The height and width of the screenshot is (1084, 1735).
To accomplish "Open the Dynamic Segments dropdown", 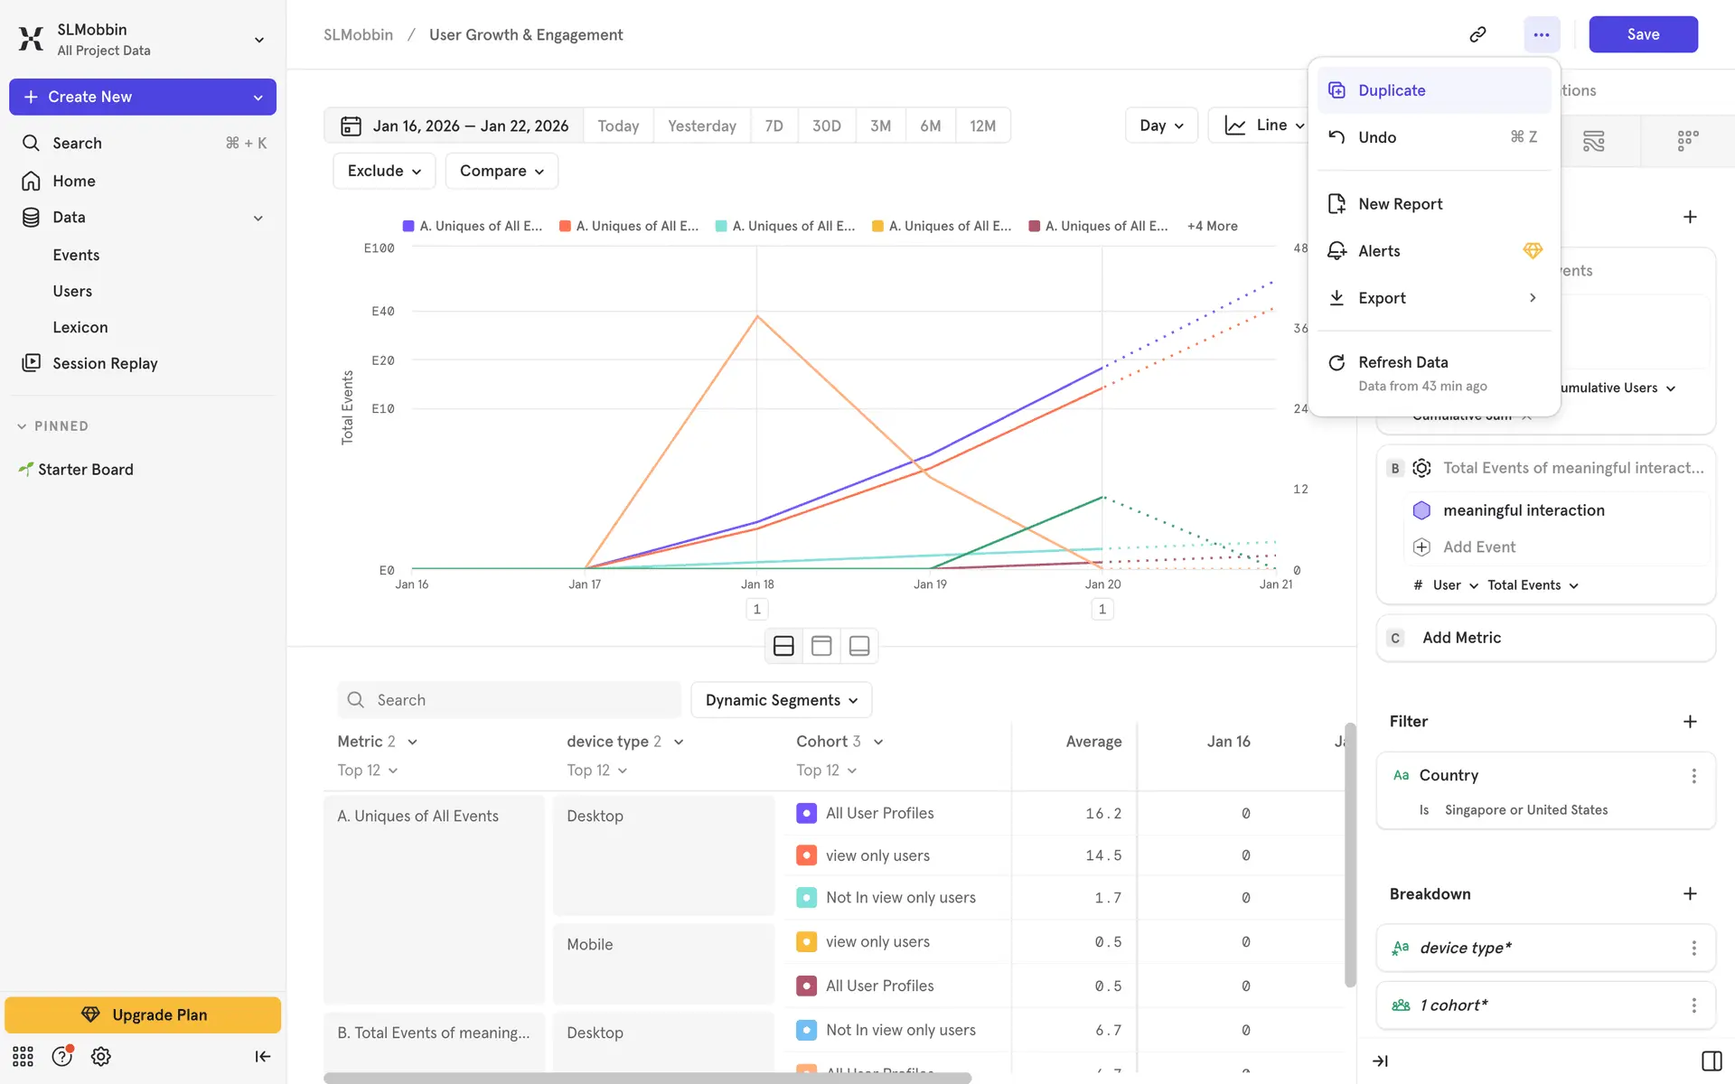I will click(x=781, y=700).
